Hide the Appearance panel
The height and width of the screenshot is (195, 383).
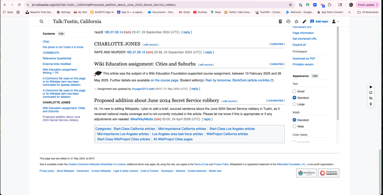[x=315, y=76]
